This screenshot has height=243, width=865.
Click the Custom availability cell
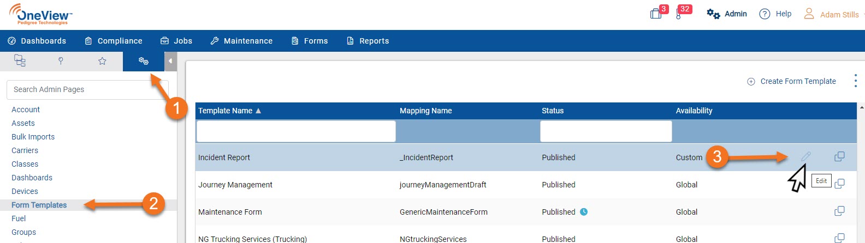pos(689,157)
